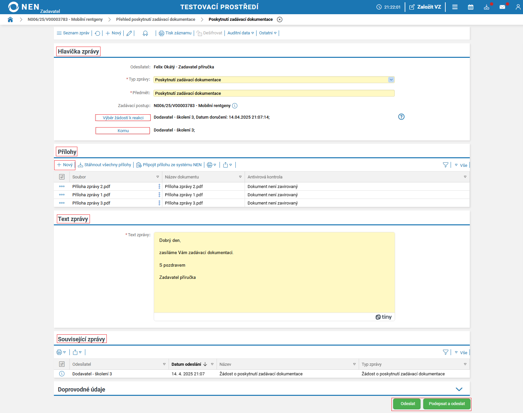Open the Auditní data dropdown menu
The width and height of the screenshot is (523, 413).
(240, 33)
